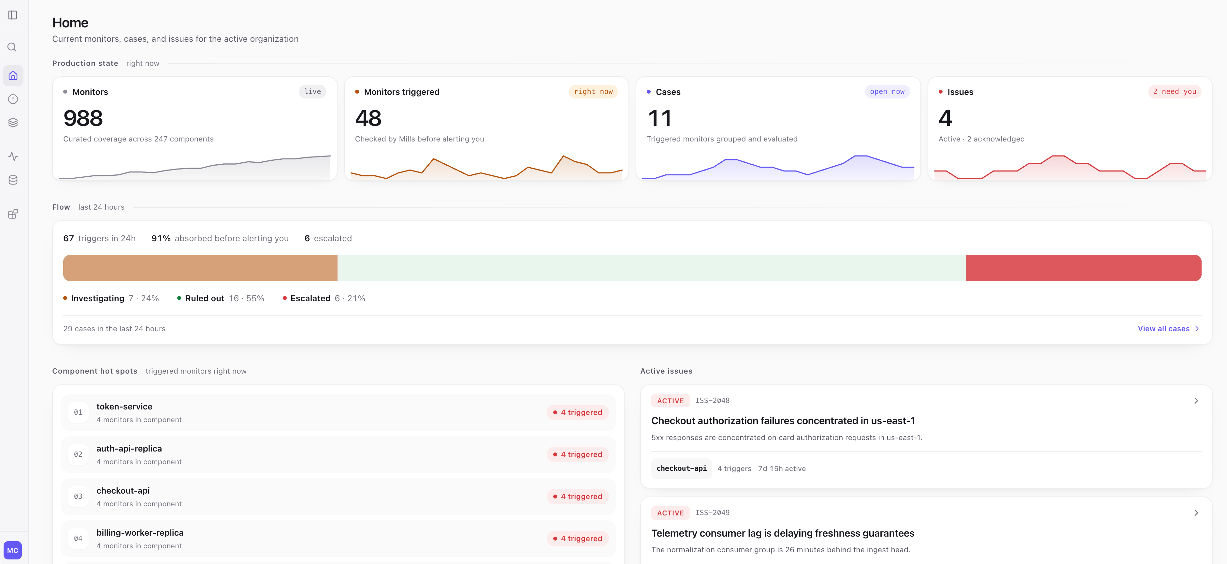The width and height of the screenshot is (1227, 564).
Task: Click the 'right now' badge on Monitors triggered
Action: point(593,92)
